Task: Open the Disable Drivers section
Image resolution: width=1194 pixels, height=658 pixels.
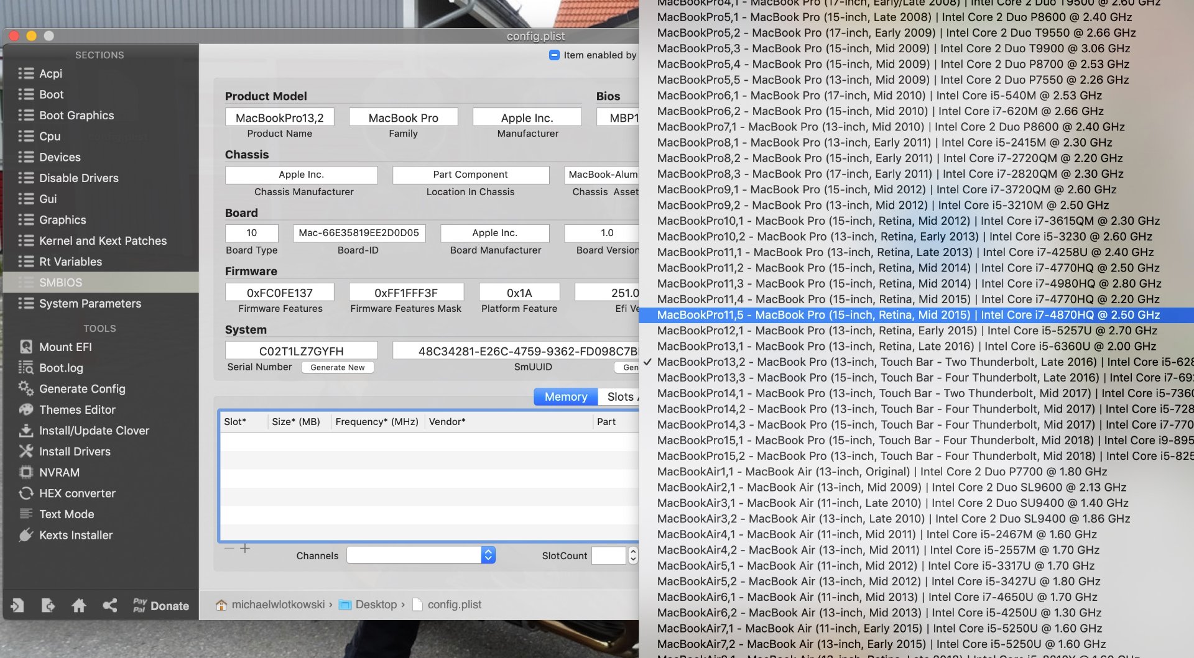Action: tap(78, 178)
